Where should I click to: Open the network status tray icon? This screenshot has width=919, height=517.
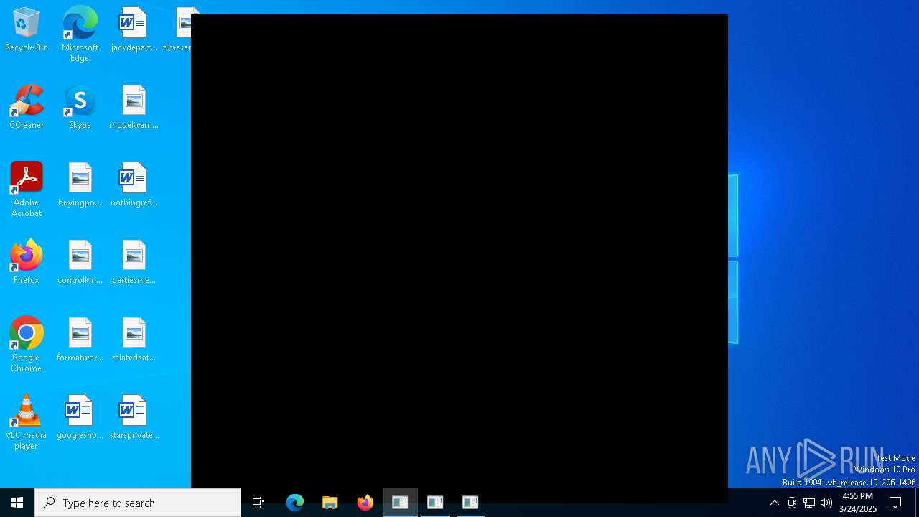tap(809, 503)
